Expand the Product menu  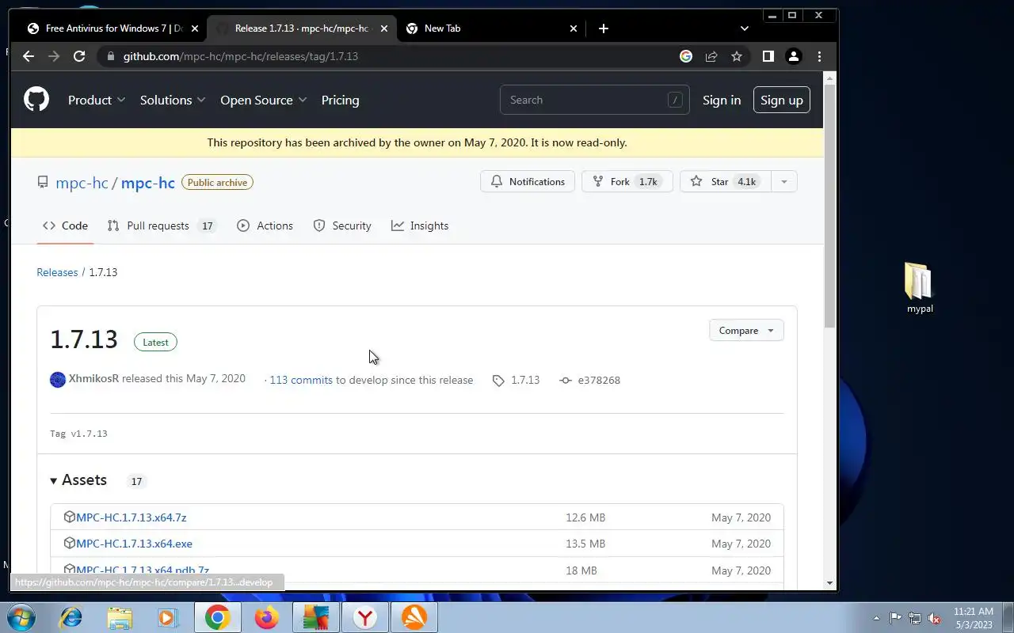pyautogui.click(x=97, y=100)
